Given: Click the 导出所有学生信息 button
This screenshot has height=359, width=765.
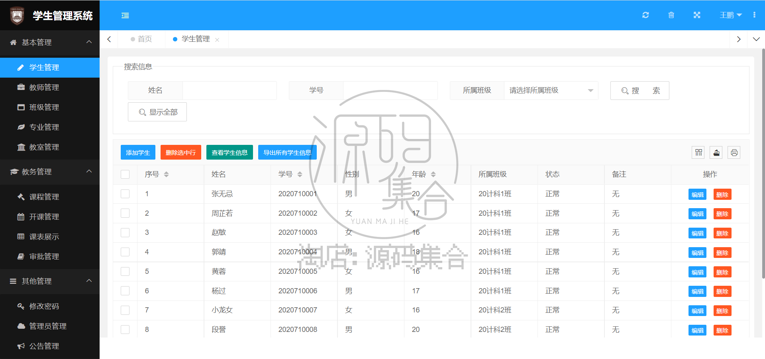Looking at the screenshot, I should [287, 152].
